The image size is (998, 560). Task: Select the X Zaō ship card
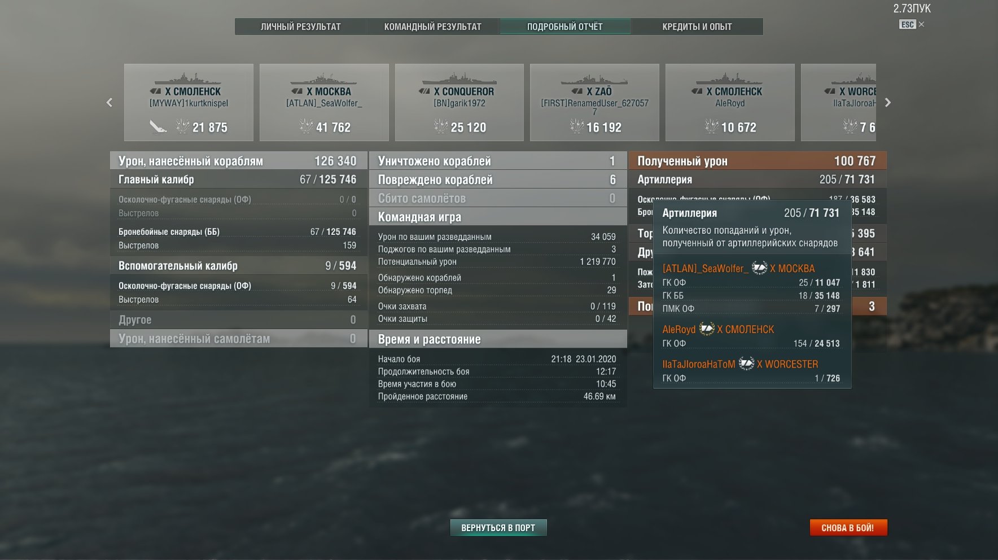click(594, 102)
